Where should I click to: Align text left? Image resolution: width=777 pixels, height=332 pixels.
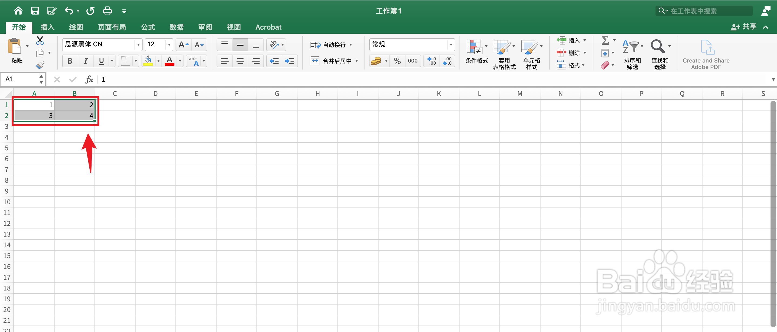point(225,61)
